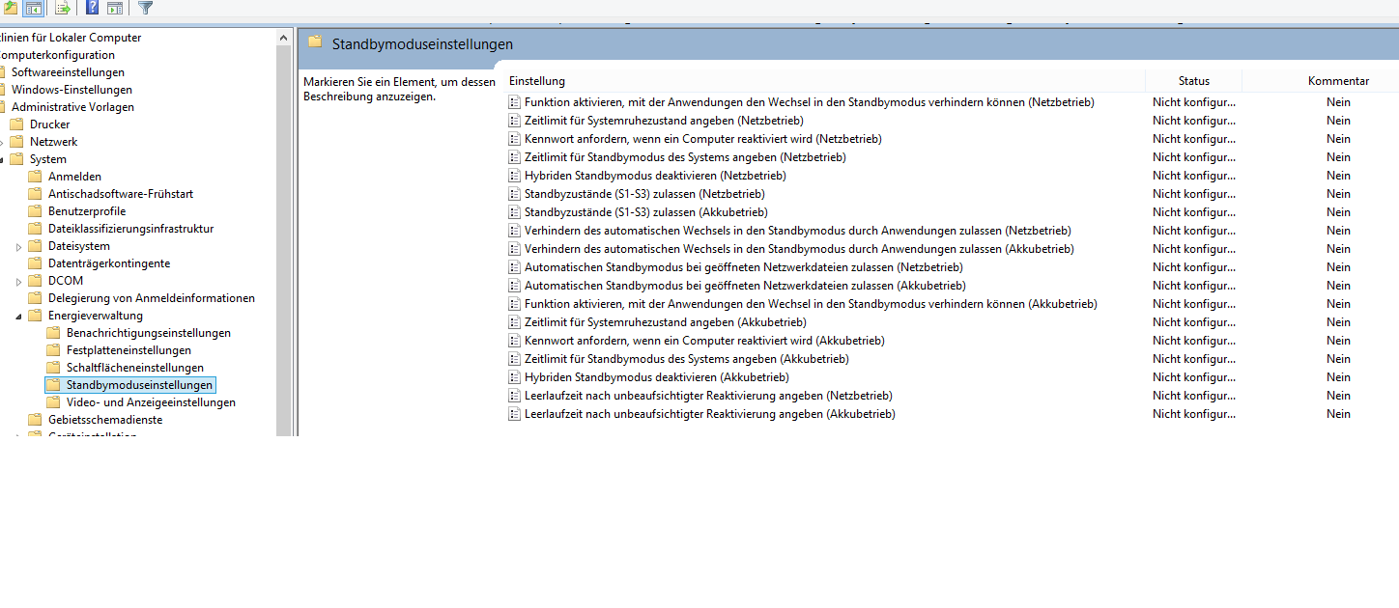Viewport: 1399px width, 608px height.
Task: Click 'Nein' in Funktion aktivieren (Netzbetrieb) row
Action: point(1338,102)
